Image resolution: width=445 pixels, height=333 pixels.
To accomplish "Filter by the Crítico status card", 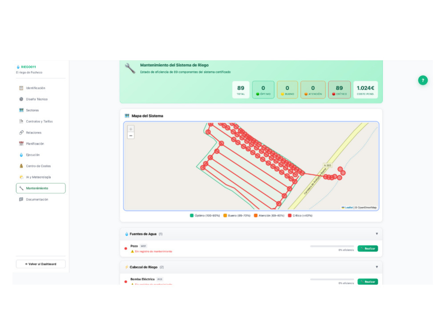I will click(x=339, y=90).
